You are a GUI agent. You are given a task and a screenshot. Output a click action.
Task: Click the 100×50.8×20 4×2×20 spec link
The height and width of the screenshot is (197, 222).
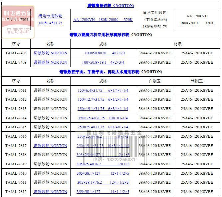click(x=105, y=53)
